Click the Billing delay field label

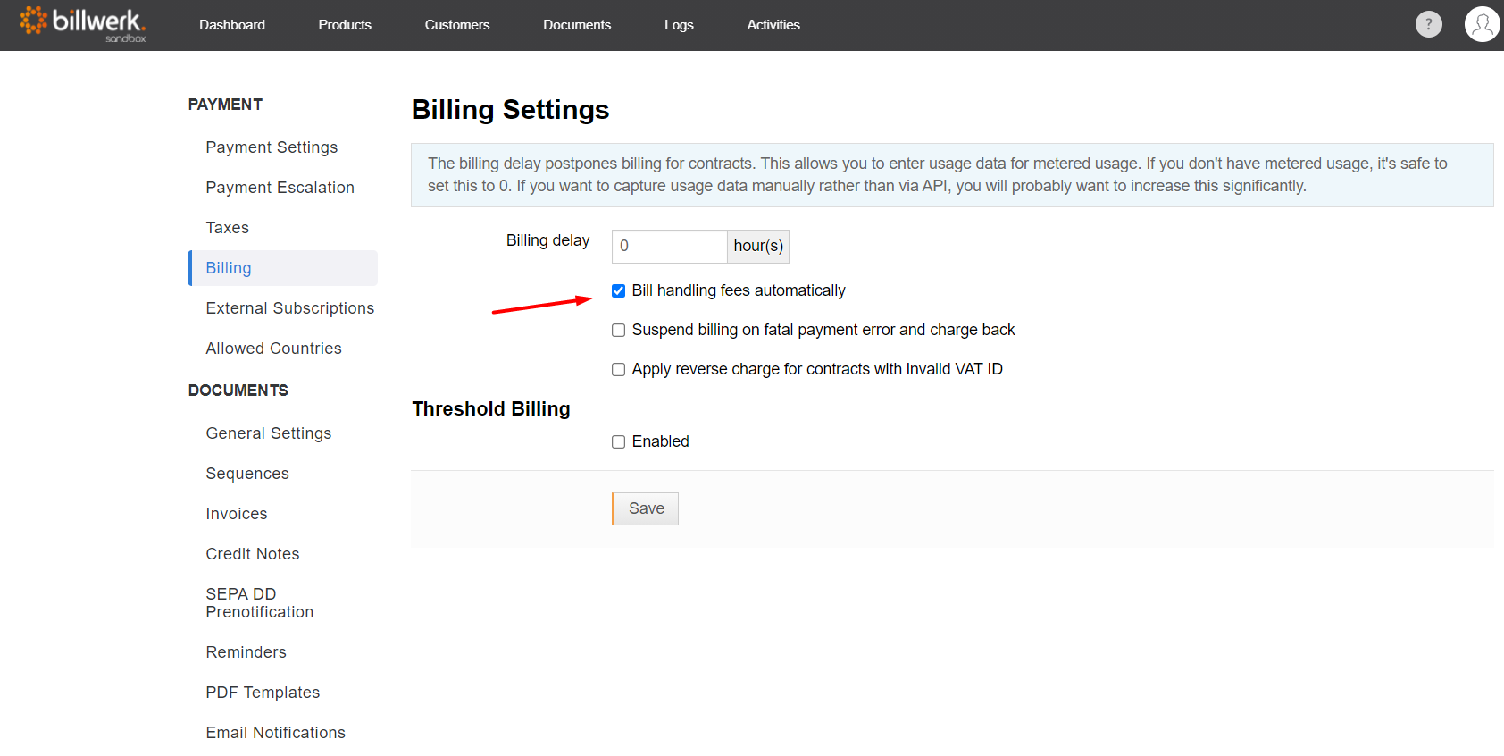coord(547,240)
